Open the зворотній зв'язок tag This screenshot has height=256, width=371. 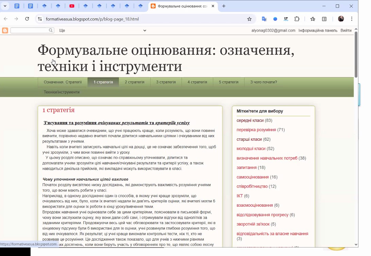pos(253,224)
